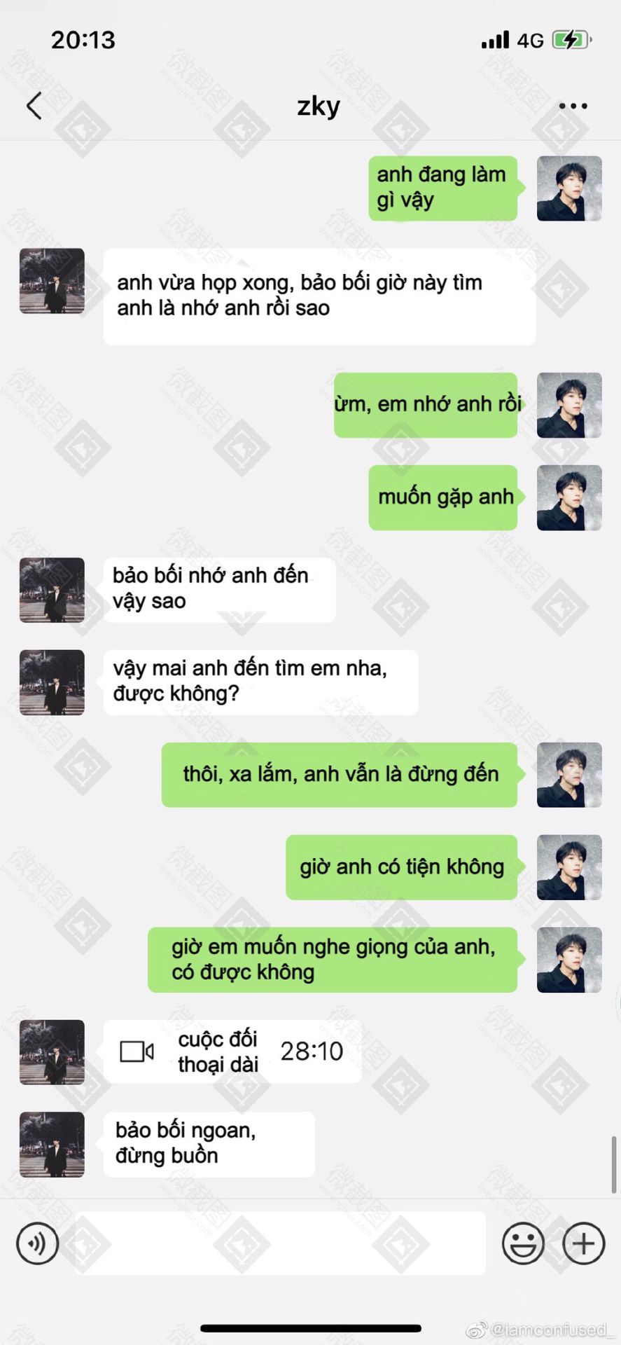Select the "bảo bối ngoan, đừng buồn" bubble
This screenshot has height=1345, width=621.
(209, 1145)
